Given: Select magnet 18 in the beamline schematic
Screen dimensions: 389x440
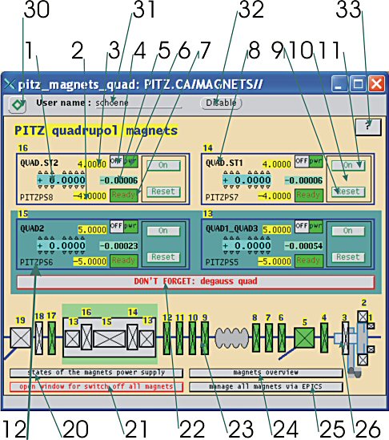Looking at the screenshot, I should pyautogui.click(x=39, y=337).
